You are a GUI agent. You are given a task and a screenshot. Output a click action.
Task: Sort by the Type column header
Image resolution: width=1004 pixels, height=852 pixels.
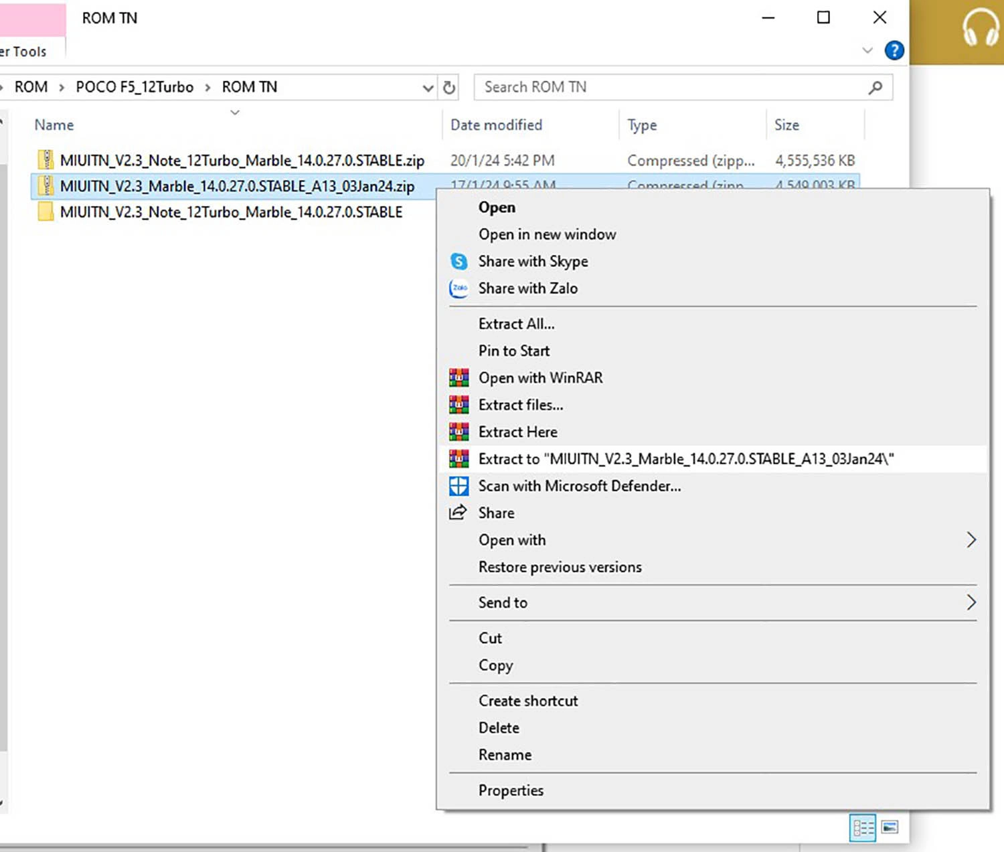[x=642, y=125]
